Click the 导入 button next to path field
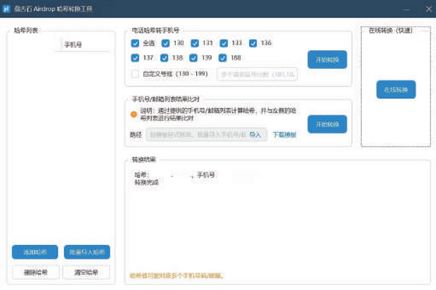 tap(255, 135)
